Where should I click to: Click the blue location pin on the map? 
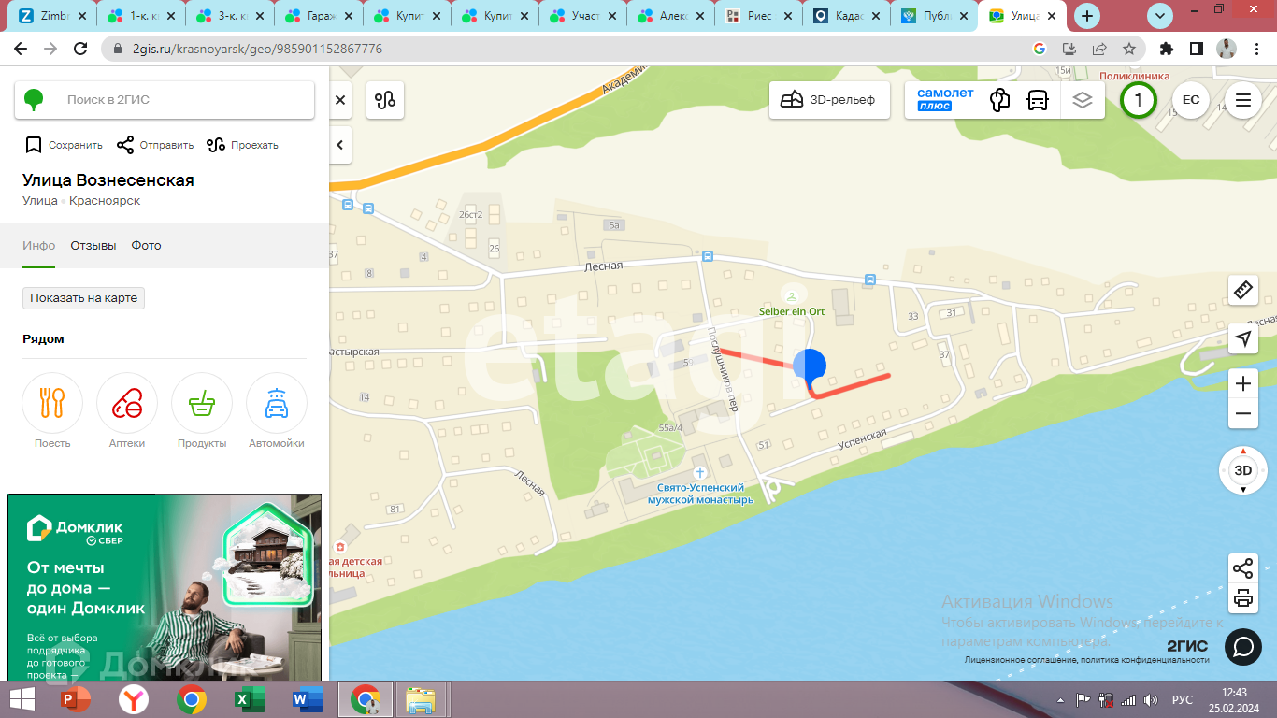(x=810, y=367)
